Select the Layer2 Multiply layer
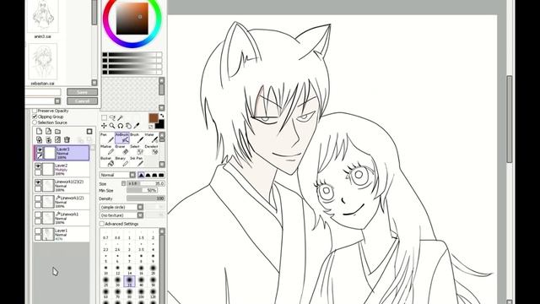 [x=62, y=170]
